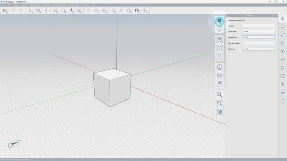Image resolution: width=287 pixels, height=161 pixels.
Task: Open the Edit menu
Action: click(x=9, y=5)
